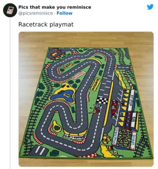Click the flag marshal figure beside track
The image size is (158, 169).
[94, 110]
